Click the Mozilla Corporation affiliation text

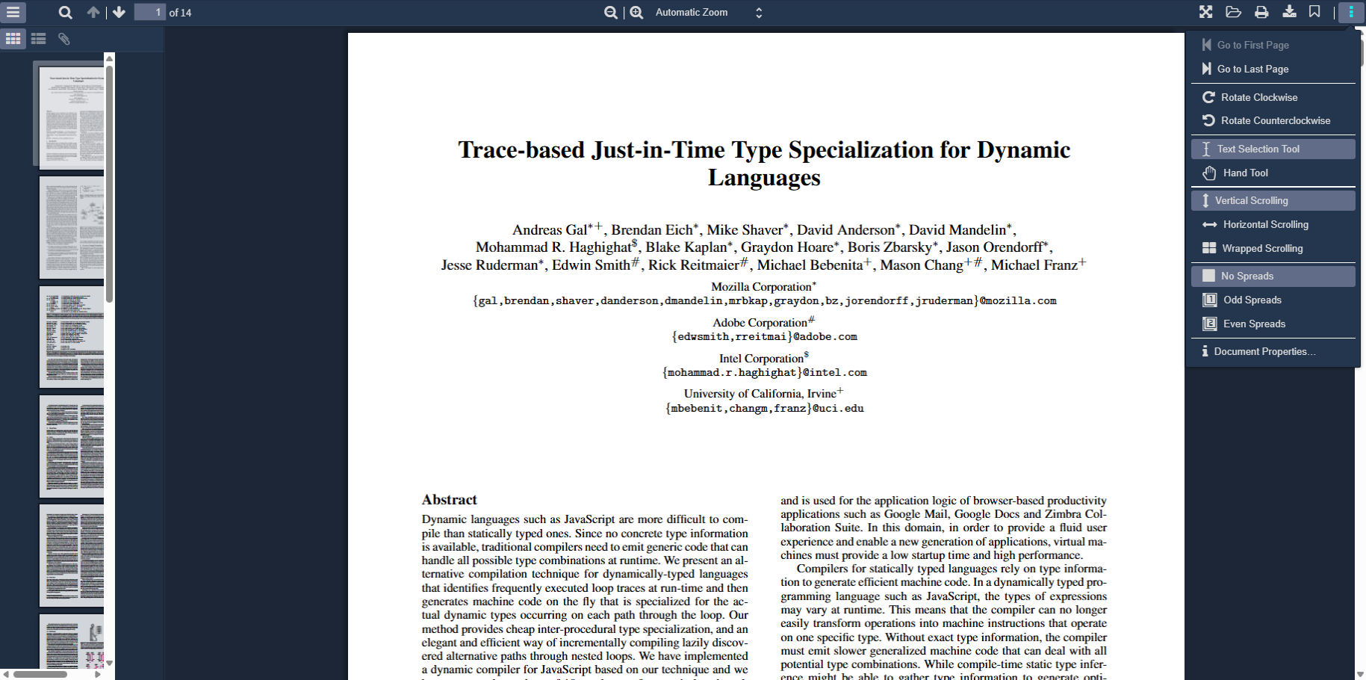763,286
